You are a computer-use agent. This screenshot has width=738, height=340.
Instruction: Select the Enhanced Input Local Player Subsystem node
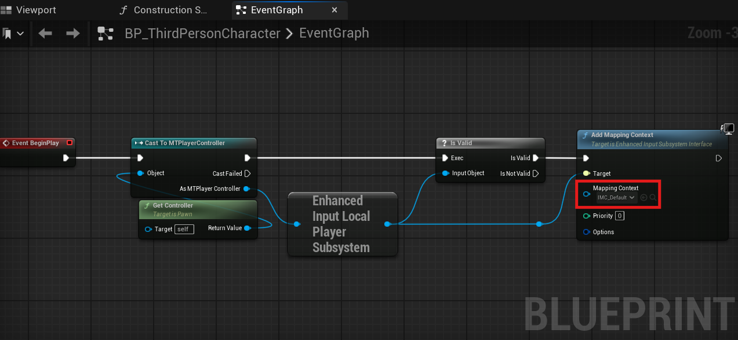click(x=343, y=224)
